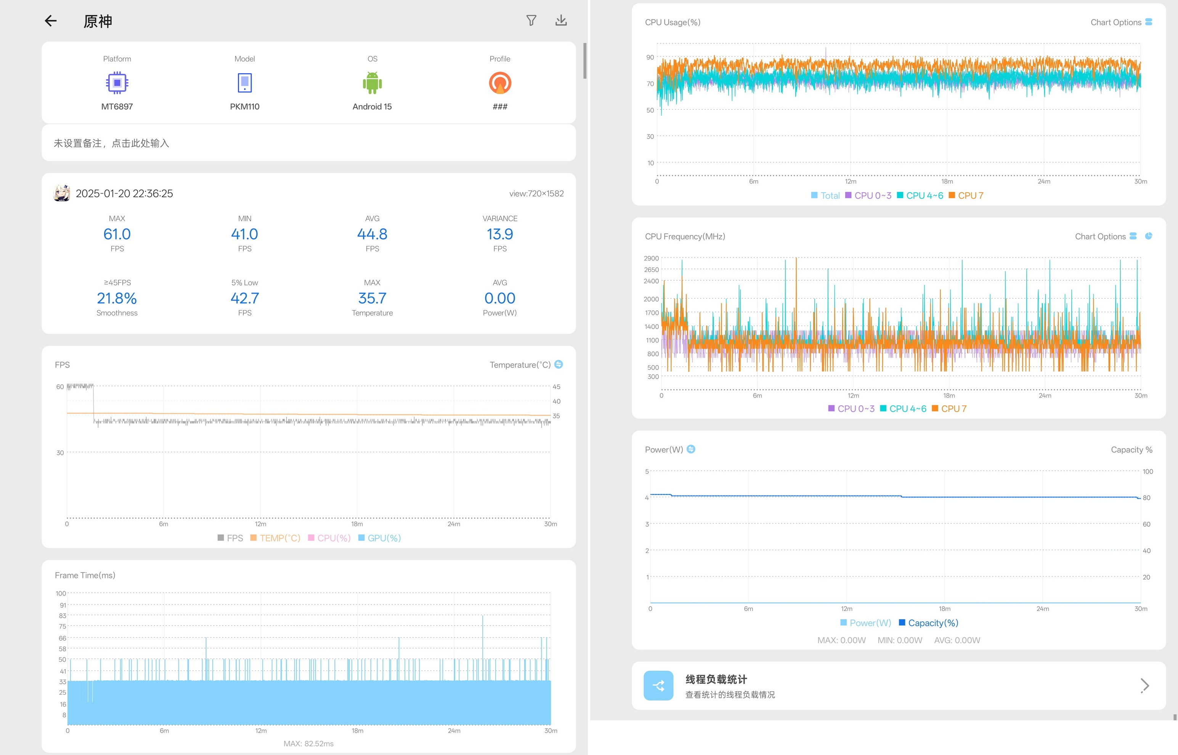This screenshot has width=1178, height=755.
Task: Toggle Total legend in CPU Usage chart
Action: point(825,196)
